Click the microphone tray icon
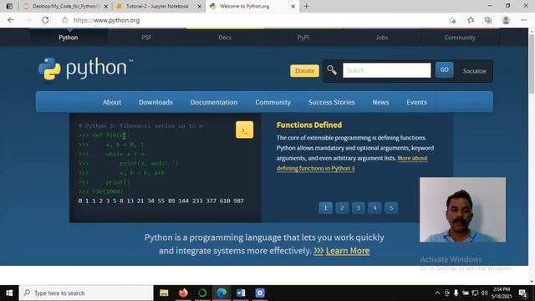This screenshot has height=301, width=535. 456,293
